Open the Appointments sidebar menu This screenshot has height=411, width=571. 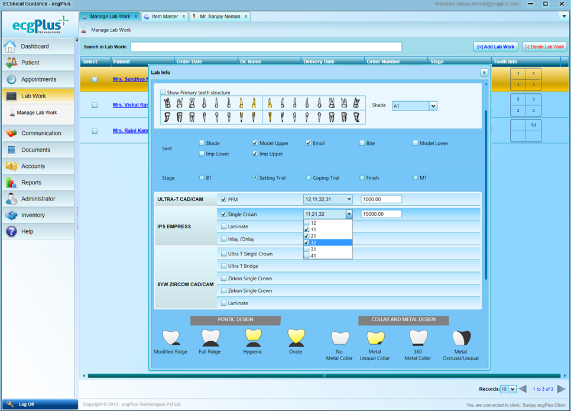(38, 79)
